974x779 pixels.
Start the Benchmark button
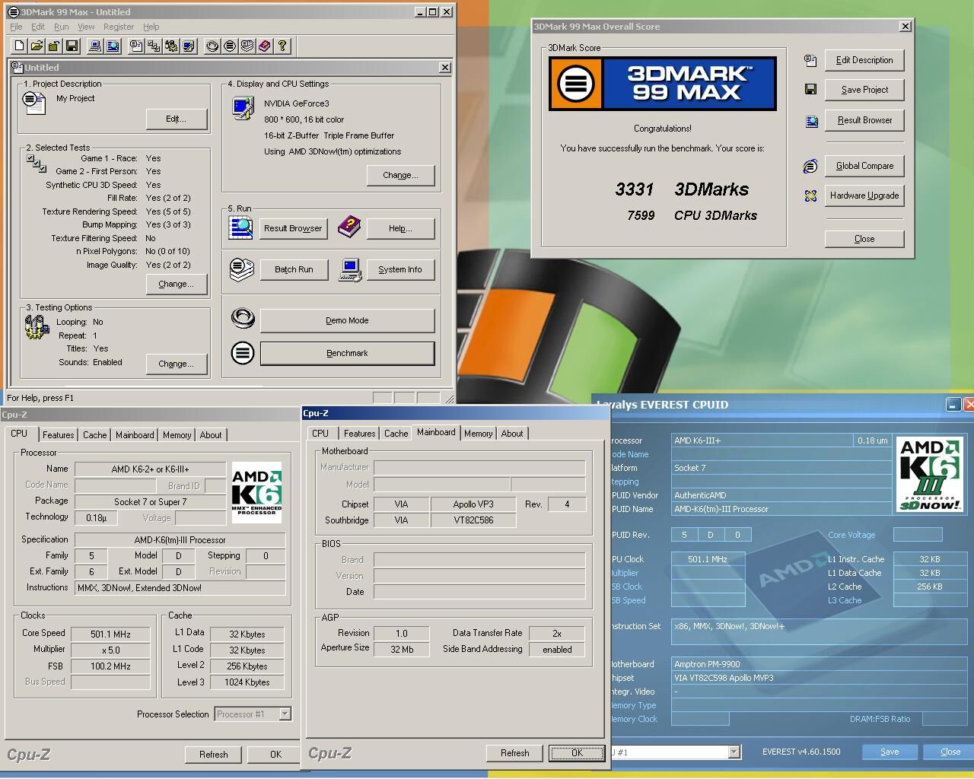point(348,353)
